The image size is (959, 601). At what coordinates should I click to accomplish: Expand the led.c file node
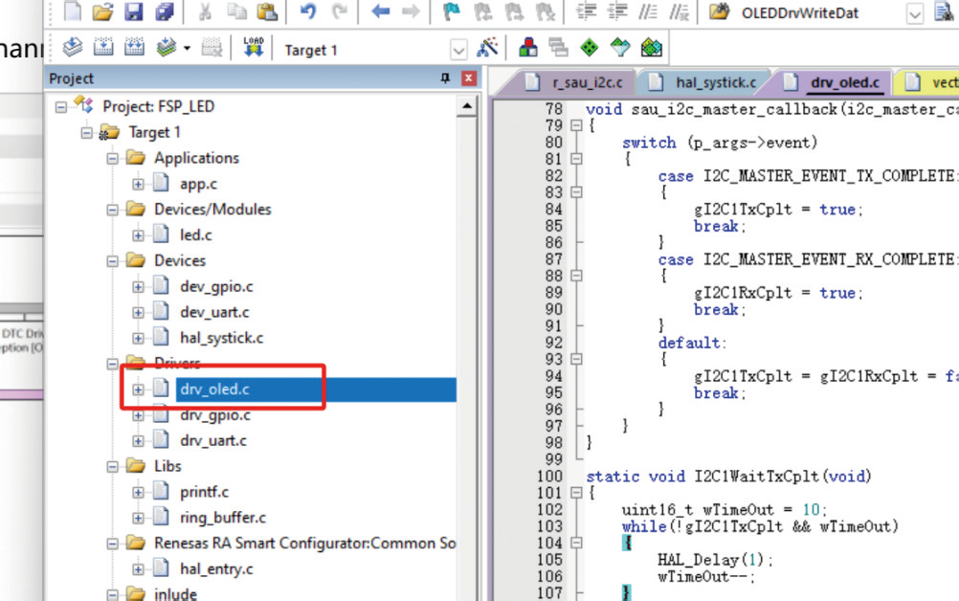click(138, 235)
